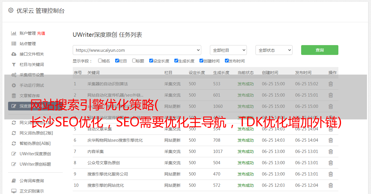Click the red 充值 link
Screen dimensions: 371x194
click(x=41, y=33)
